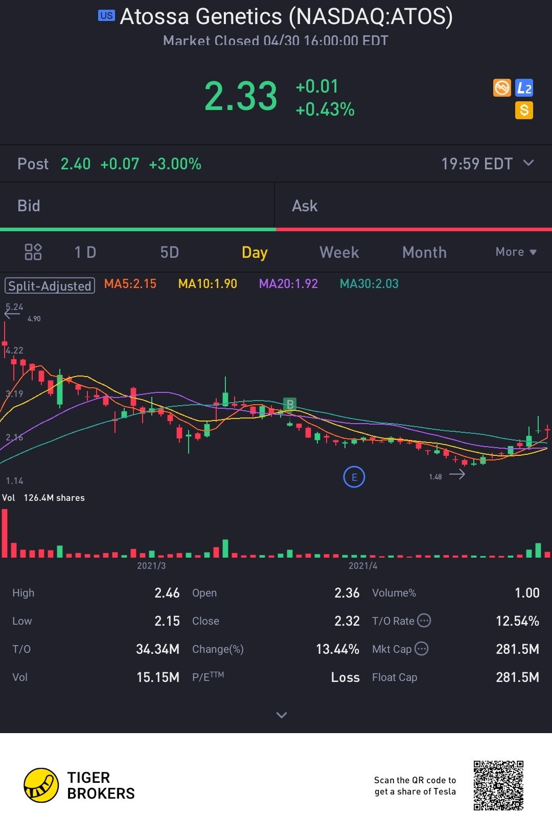Viewport: 552px width, 838px height.
Task: Tap the MA5:2.15 indicator label
Action: click(130, 283)
